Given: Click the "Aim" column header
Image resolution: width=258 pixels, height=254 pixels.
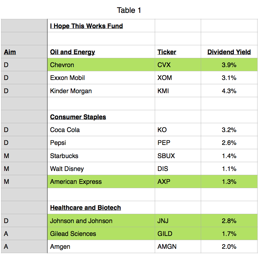Looking at the screenshot, I should [10, 52].
